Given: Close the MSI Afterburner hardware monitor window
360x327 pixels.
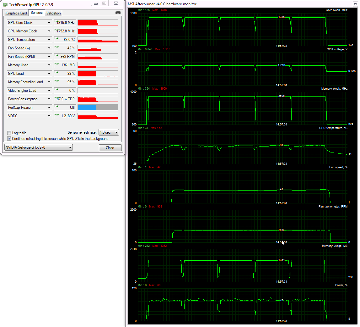Looking at the screenshot, I should [355, 4].
